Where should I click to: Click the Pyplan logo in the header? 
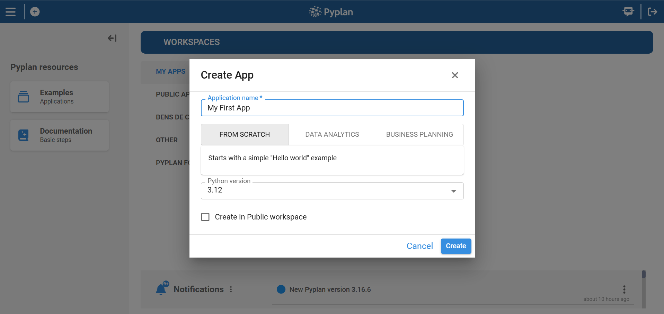330,11
